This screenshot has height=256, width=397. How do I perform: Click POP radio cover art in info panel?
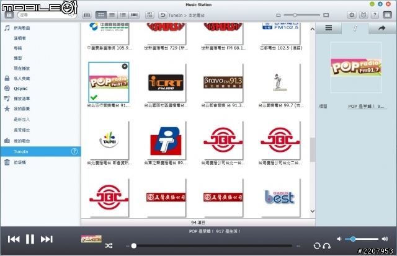click(356, 68)
